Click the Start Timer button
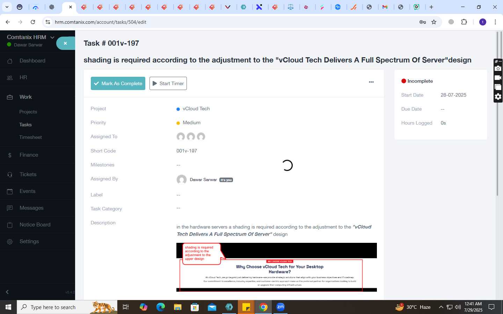 pos(168,83)
